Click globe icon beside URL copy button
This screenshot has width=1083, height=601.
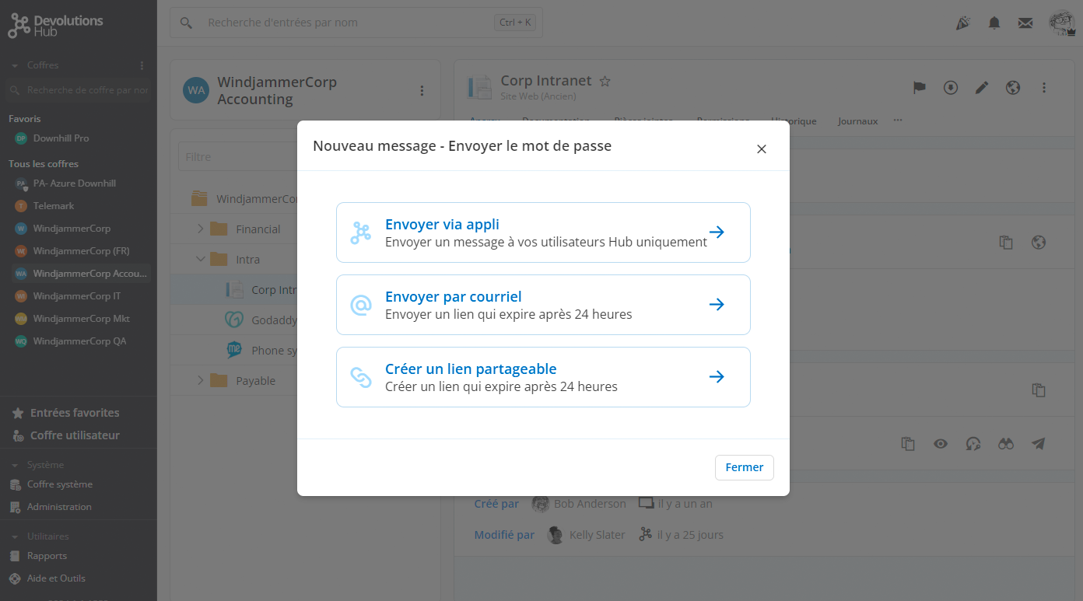click(x=1038, y=243)
